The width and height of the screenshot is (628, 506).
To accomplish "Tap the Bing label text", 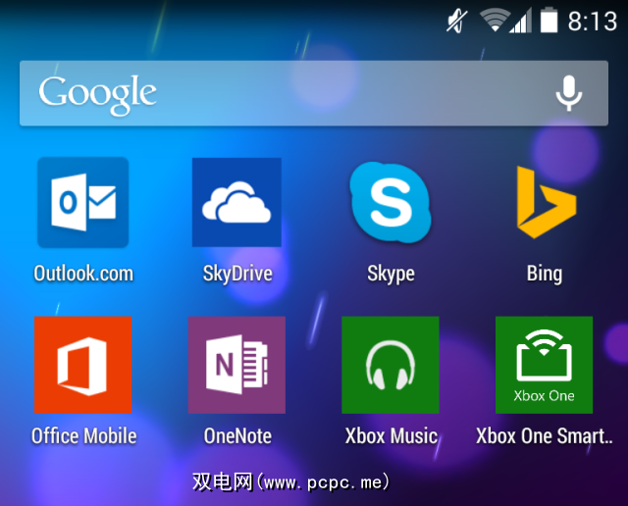I will pyautogui.click(x=545, y=275).
